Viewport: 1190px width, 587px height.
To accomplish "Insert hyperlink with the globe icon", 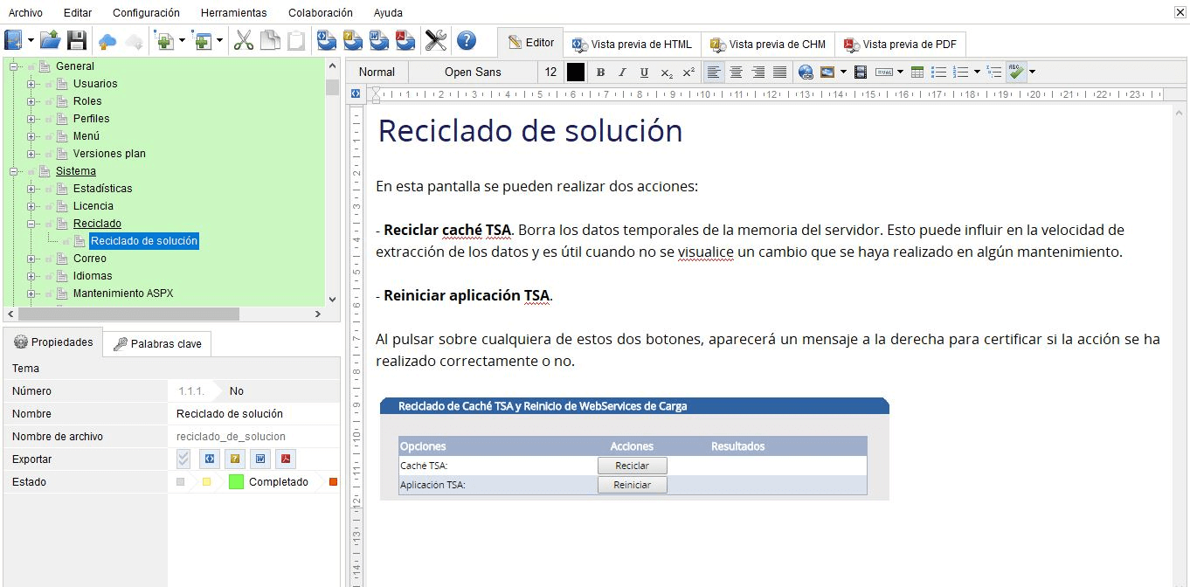I will pyautogui.click(x=806, y=73).
